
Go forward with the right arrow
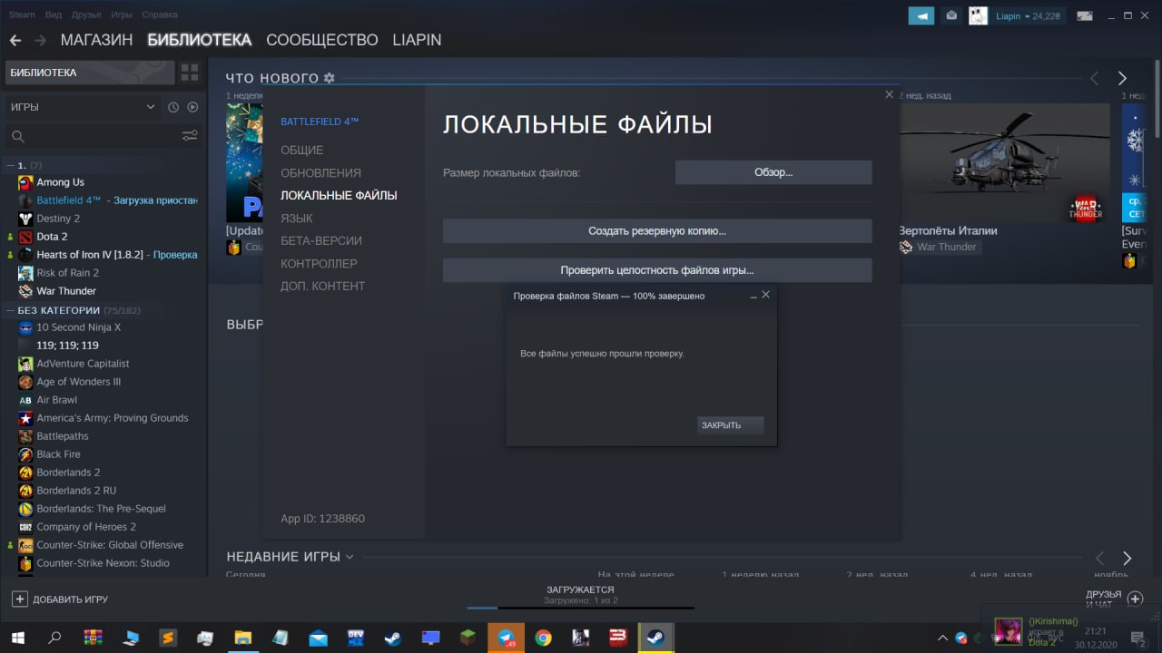(x=40, y=40)
